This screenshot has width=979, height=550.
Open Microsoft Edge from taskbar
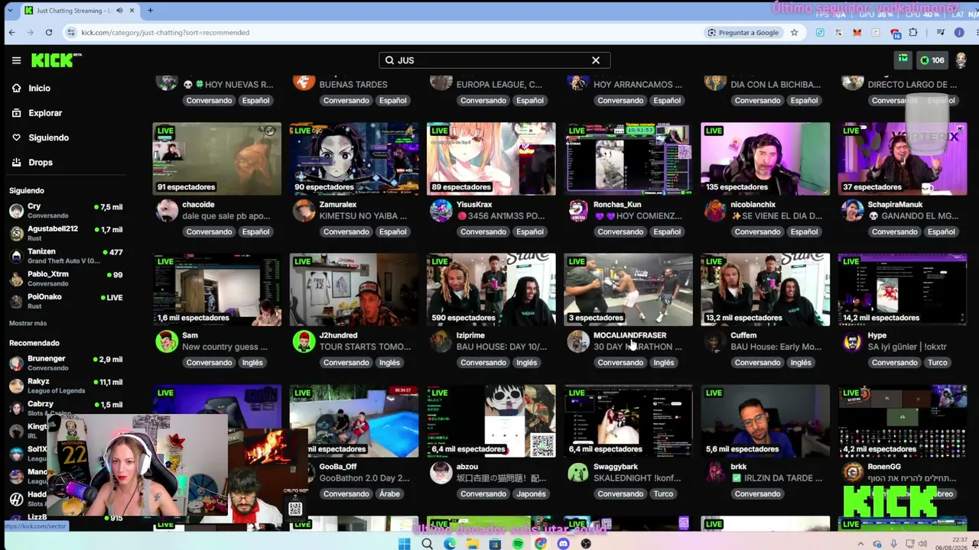pyautogui.click(x=450, y=544)
